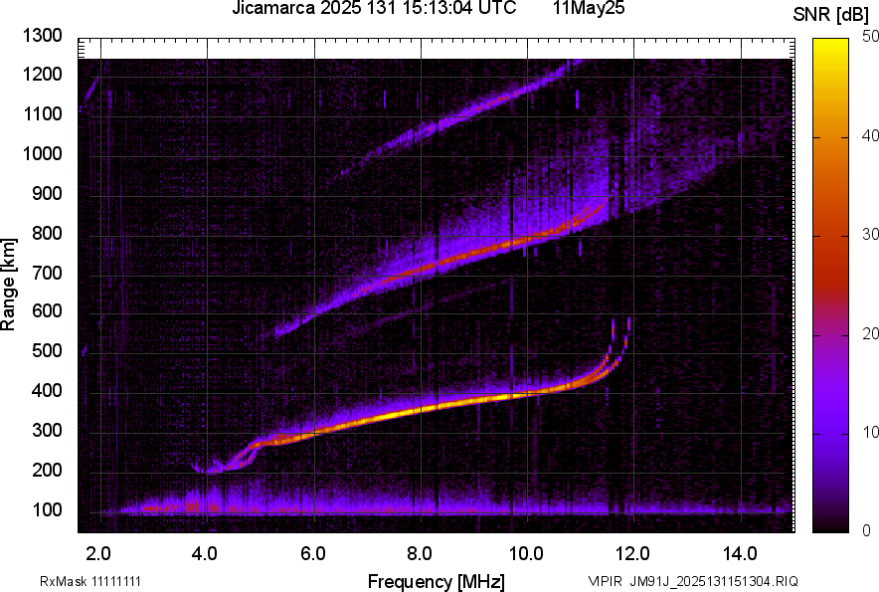Viewport: 879px width, 592px height.
Task: Click the colorbar tick label '0'
Action: click(866, 530)
